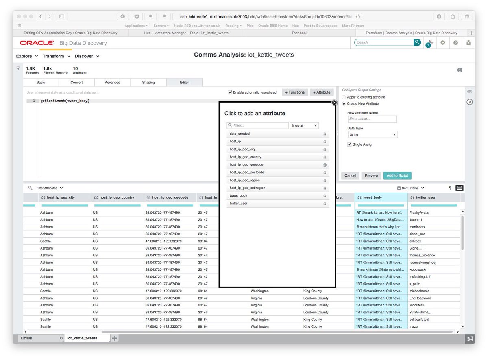Open the user profile icon
This screenshot has height=359, width=488.
469,43
